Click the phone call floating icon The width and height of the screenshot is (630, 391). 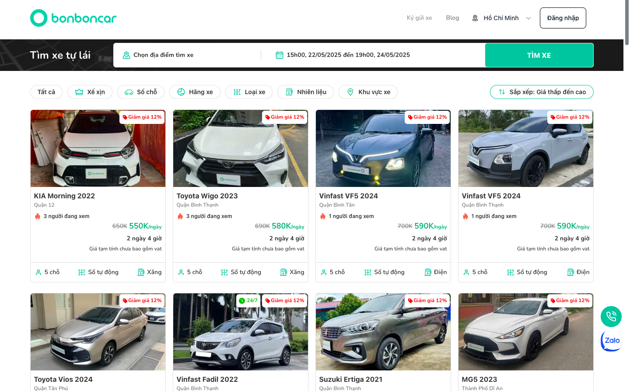611,317
